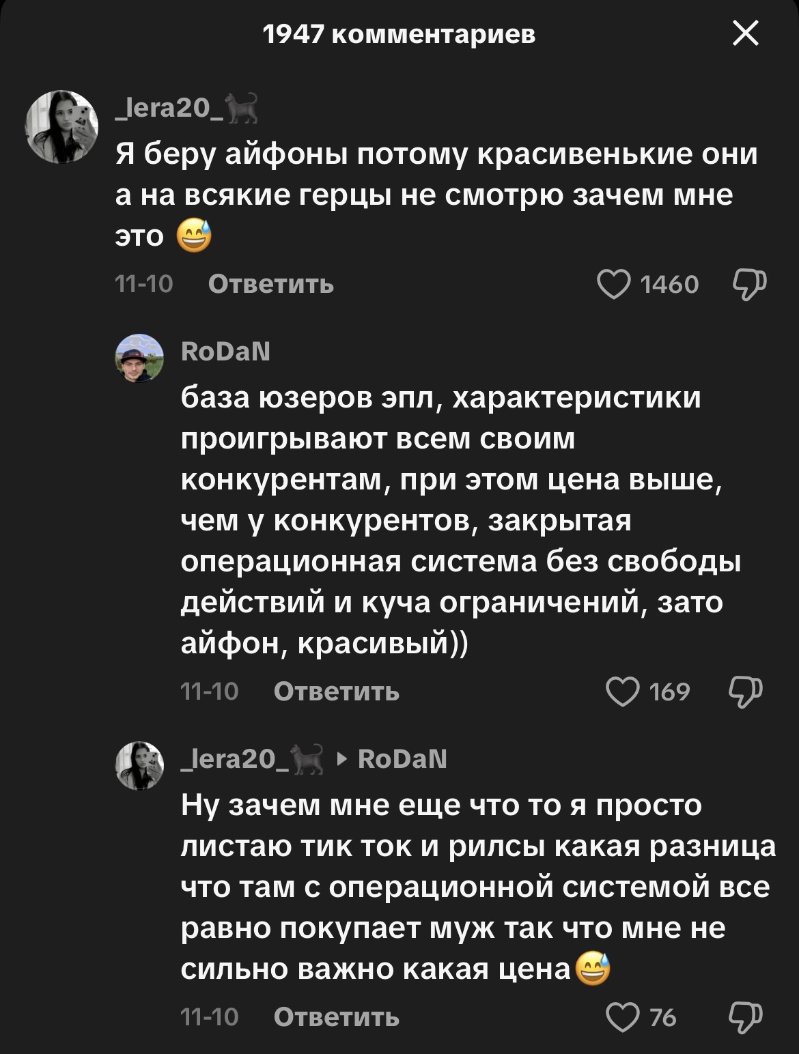Tap the 169 likes count
The height and width of the screenshot is (1054, 799).
click(x=670, y=692)
